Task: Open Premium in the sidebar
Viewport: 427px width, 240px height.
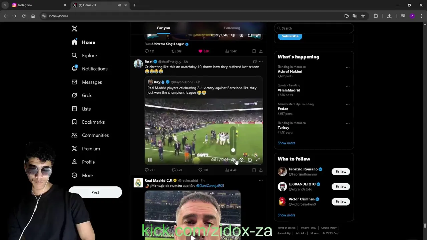Action: point(86,149)
